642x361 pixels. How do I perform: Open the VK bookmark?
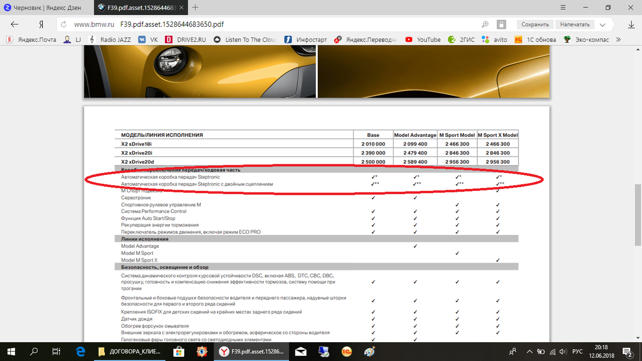(148, 40)
